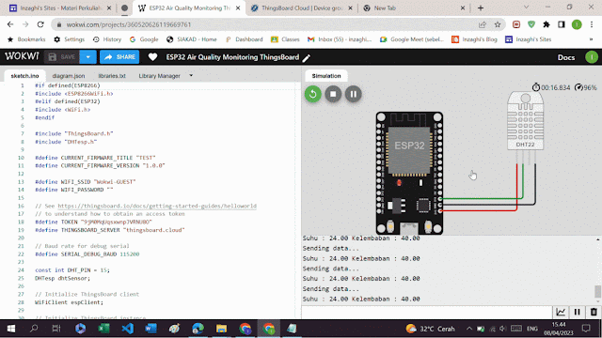Open the save options dropdown arrow
The height and width of the screenshot is (338, 602).
tap(87, 57)
